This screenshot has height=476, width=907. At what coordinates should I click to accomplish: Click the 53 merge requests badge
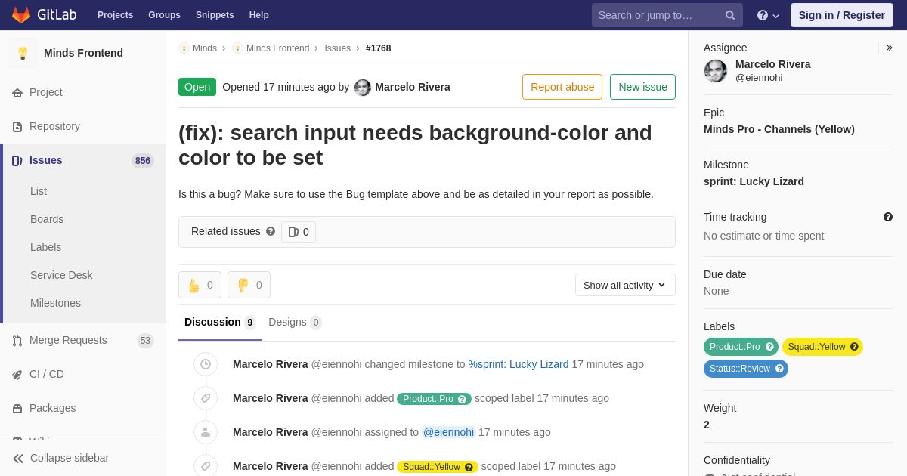[145, 341]
